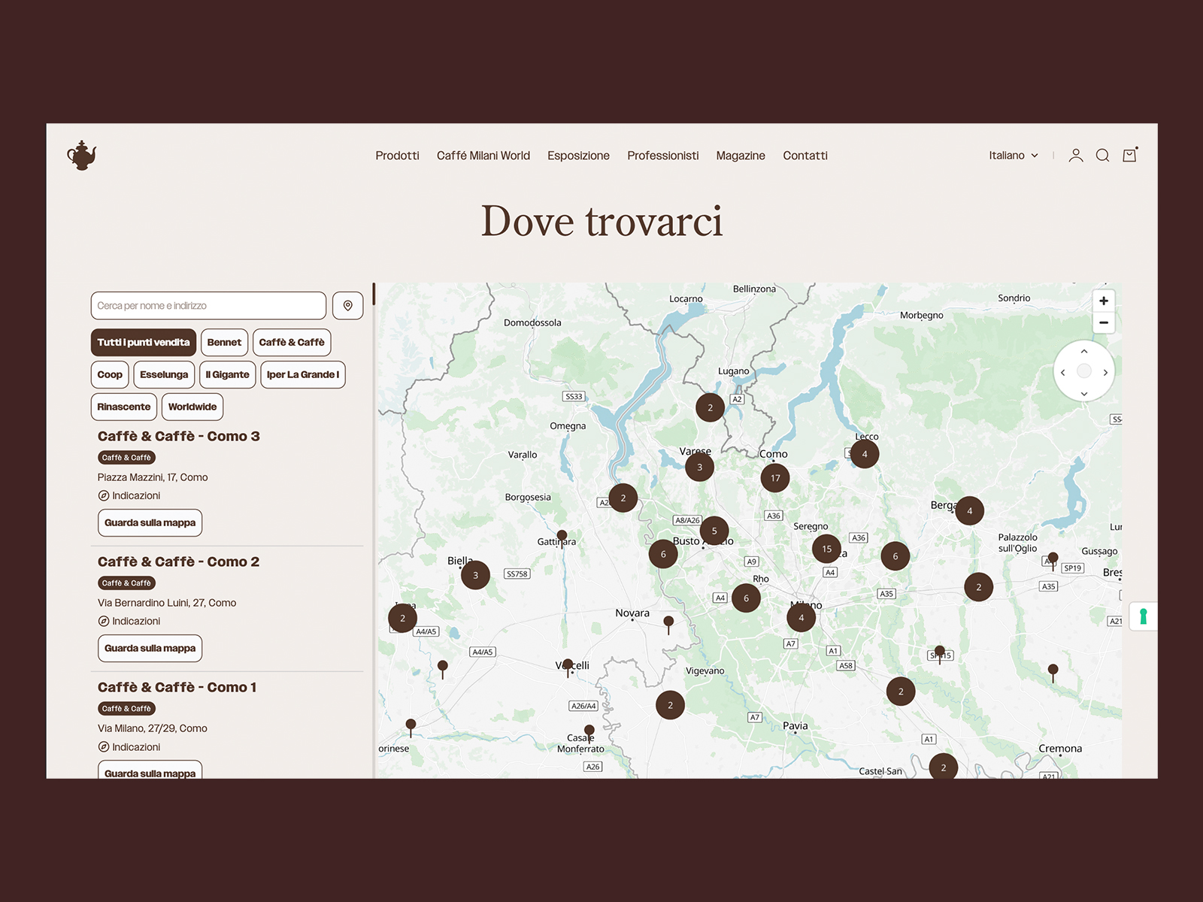The height and width of the screenshot is (902, 1203).
Task: Select the Bennet store filter
Action: [224, 342]
